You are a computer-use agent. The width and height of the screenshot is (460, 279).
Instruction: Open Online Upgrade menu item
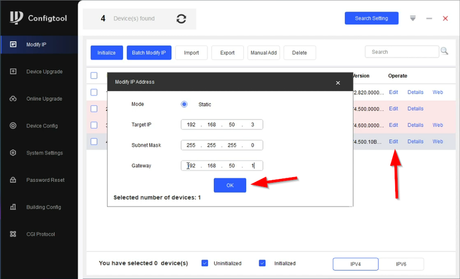[44, 98]
